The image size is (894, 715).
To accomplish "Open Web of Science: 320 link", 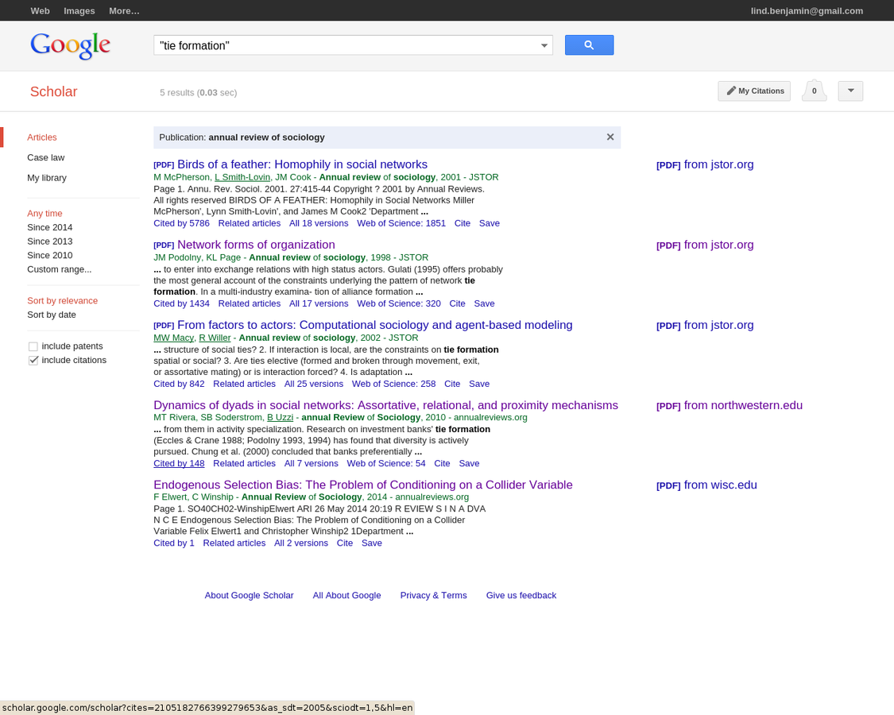I will (x=399, y=304).
